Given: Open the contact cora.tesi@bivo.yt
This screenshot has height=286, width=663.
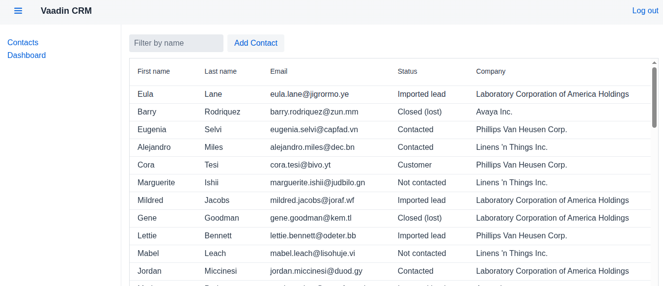Looking at the screenshot, I should point(300,165).
